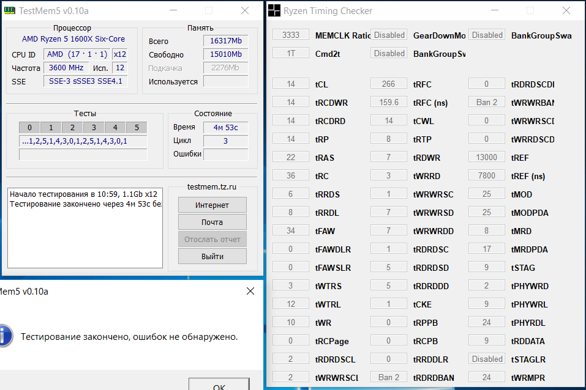
Task: Click the GearDownMode Disabled field
Action: click(389, 35)
